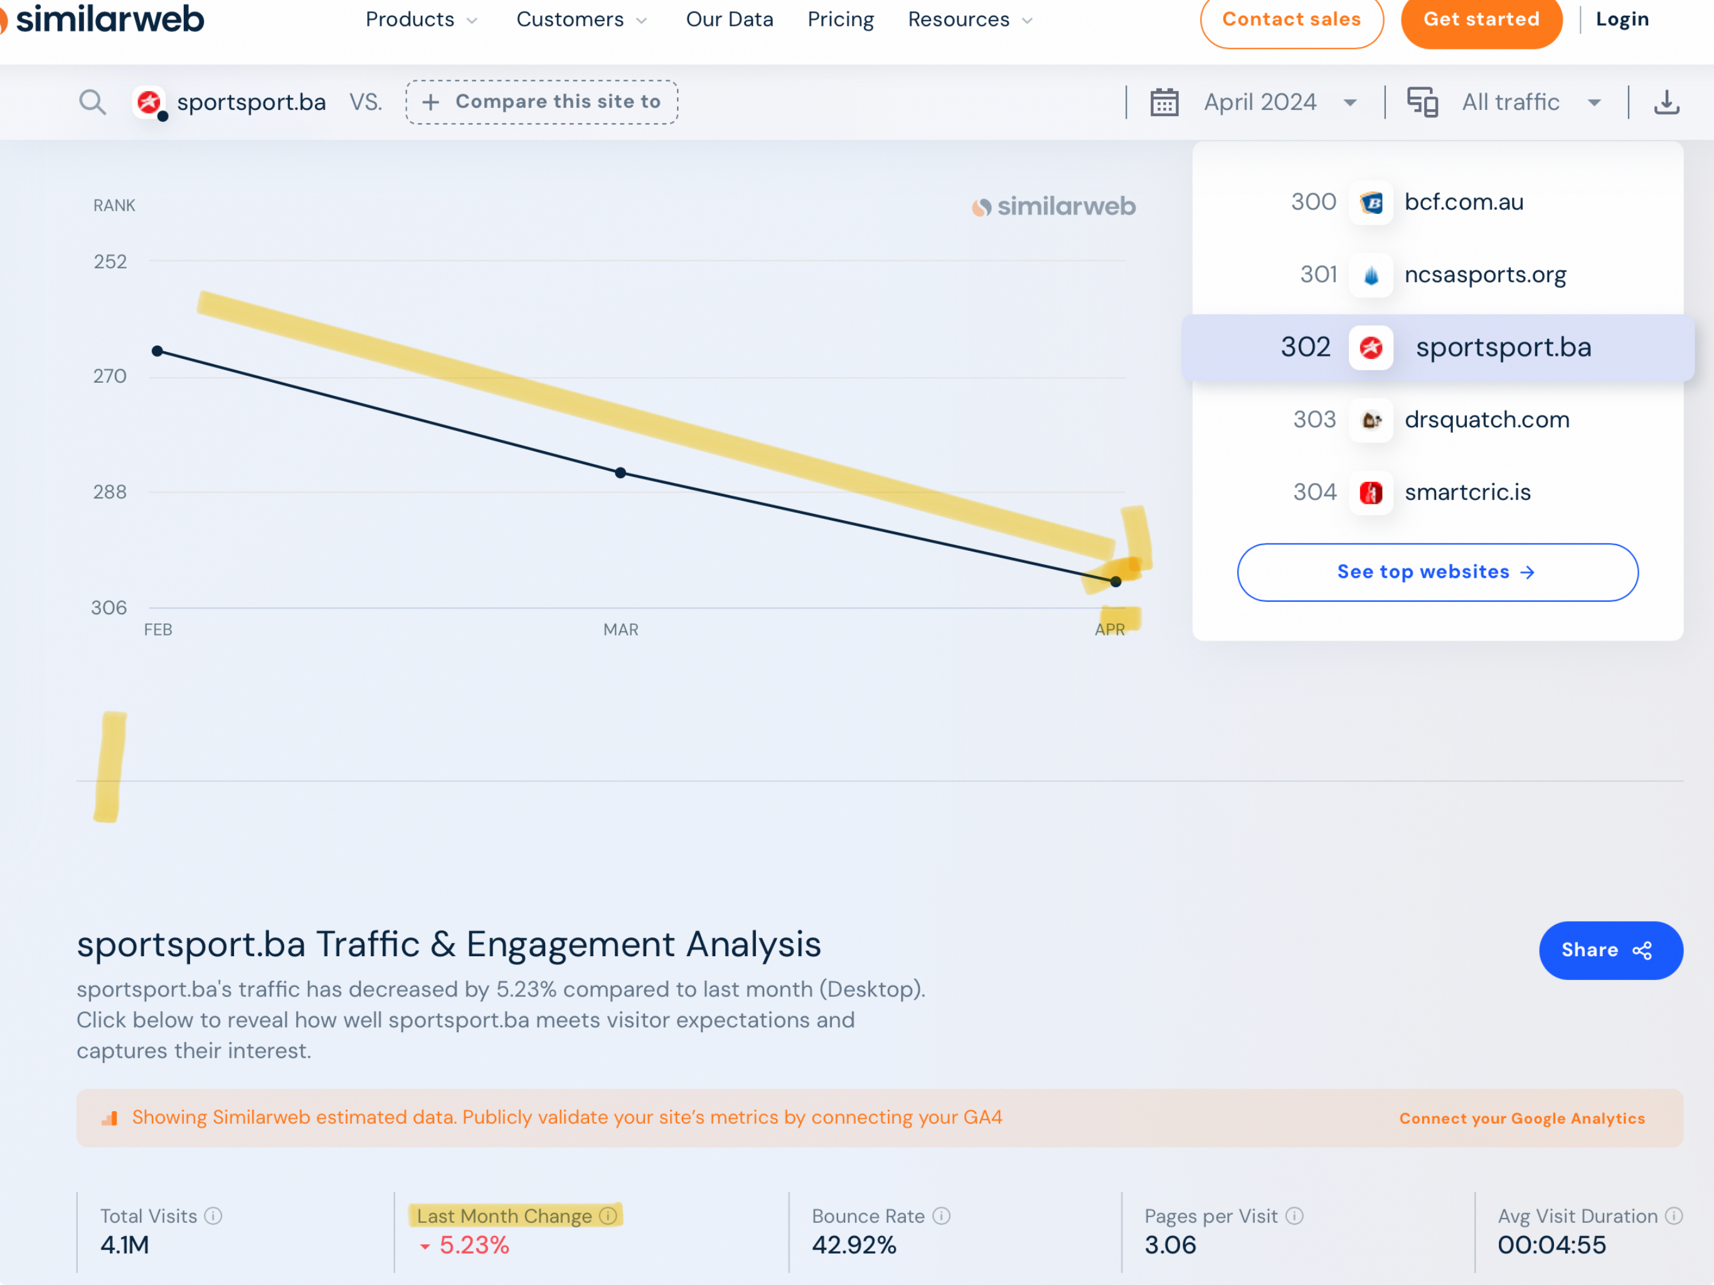This screenshot has height=1285, width=1714.
Task: Click the FEB data point on chart
Action: pyautogui.click(x=157, y=351)
